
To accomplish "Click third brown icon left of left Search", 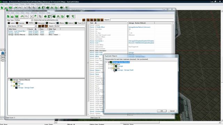I will (46, 26).
